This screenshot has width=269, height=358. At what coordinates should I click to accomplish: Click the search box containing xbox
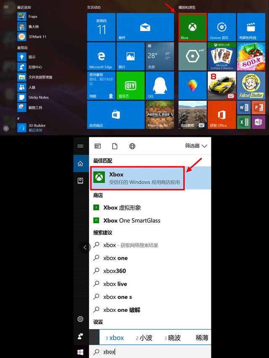click(x=150, y=352)
